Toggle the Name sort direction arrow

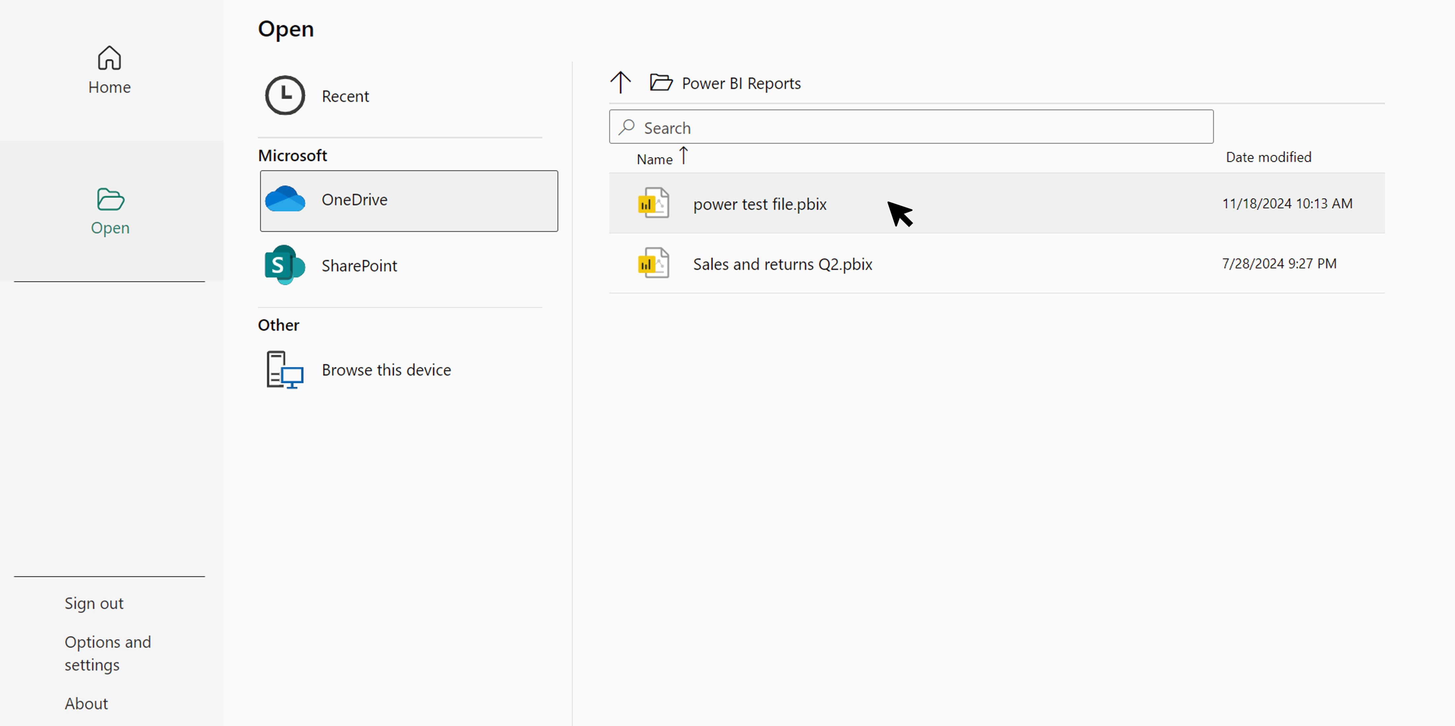684,156
